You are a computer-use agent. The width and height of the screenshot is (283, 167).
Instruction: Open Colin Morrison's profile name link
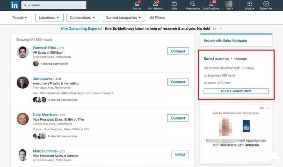coord(45,115)
